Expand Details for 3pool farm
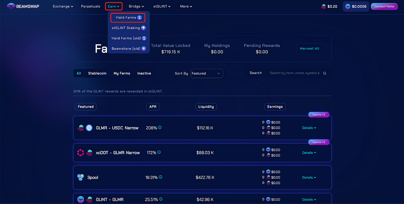The height and width of the screenshot is (204, 404). (309, 177)
